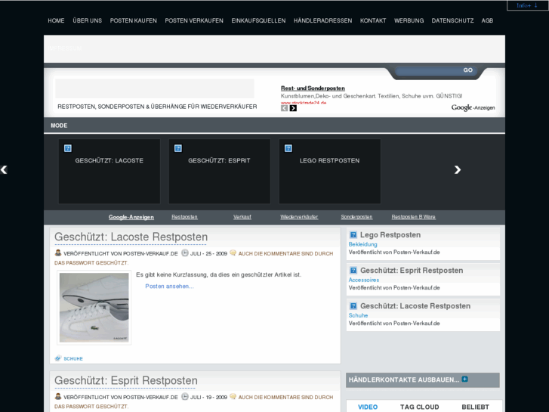Open the AGB page
Image resolution: width=549 pixels, height=412 pixels.
[x=487, y=20]
